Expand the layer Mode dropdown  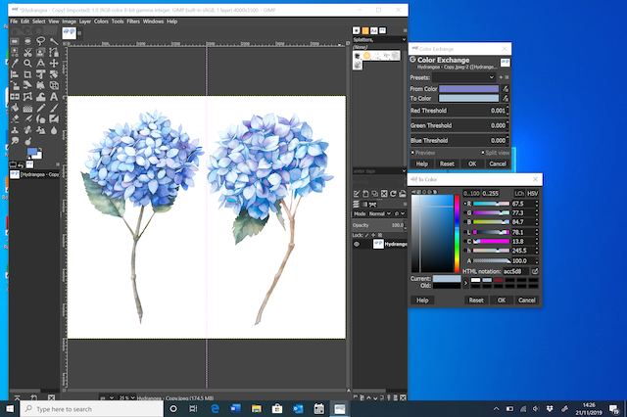tap(381, 212)
